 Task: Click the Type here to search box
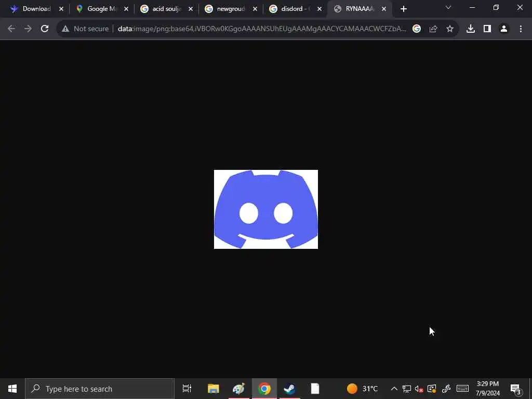click(100, 389)
